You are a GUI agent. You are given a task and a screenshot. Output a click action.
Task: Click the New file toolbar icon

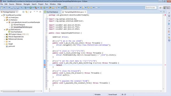[x=2, y=8]
